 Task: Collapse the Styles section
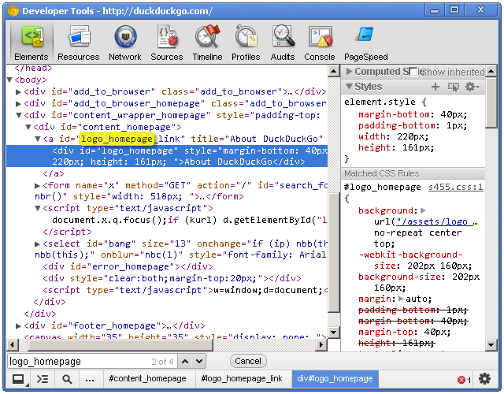click(349, 87)
